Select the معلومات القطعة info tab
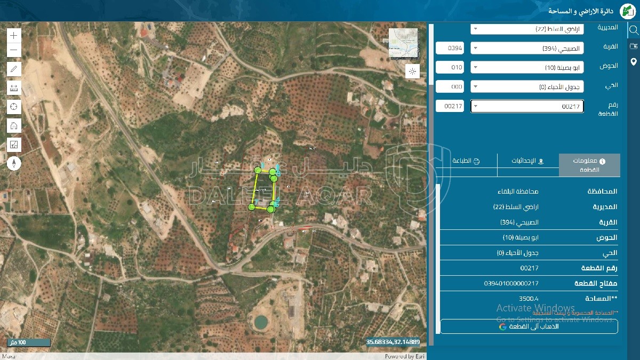 point(589,165)
